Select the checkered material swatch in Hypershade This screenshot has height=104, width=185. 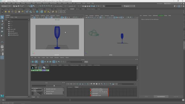click(x=40, y=69)
